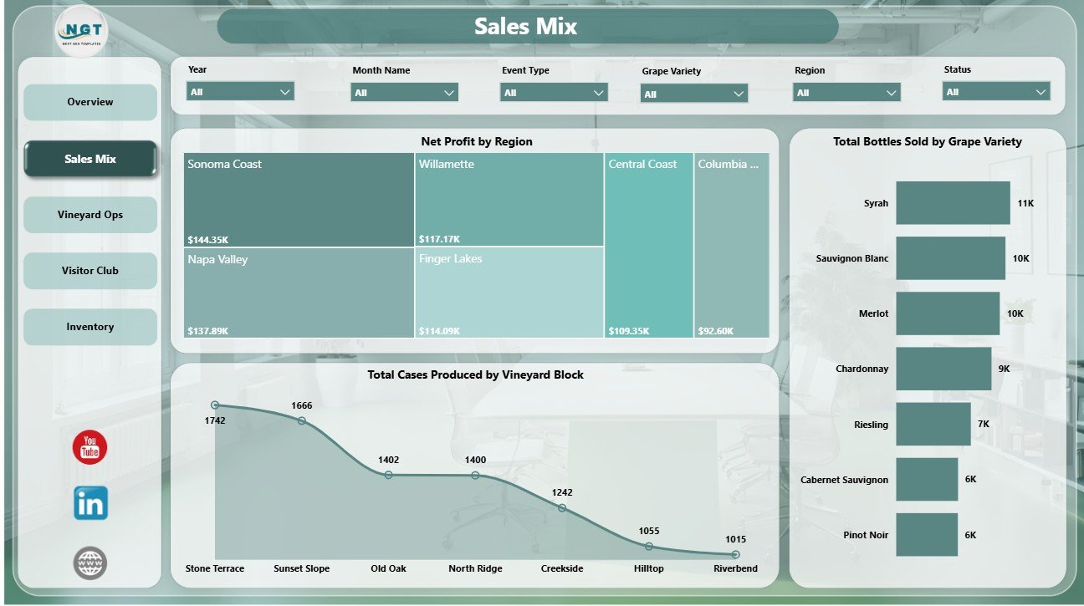Open the YouTube icon link

point(89,448)
